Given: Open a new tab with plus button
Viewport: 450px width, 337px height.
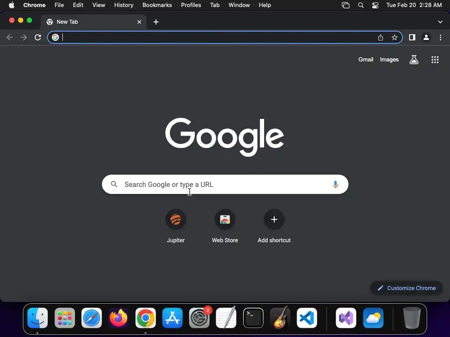Looking at the screenshot, I should point(156,22).
